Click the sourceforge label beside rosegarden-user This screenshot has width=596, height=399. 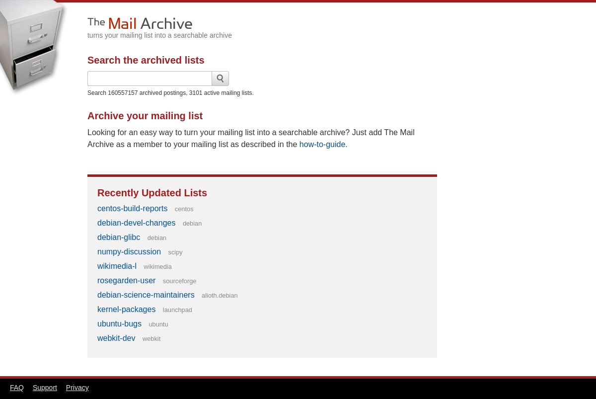(179, 281)
